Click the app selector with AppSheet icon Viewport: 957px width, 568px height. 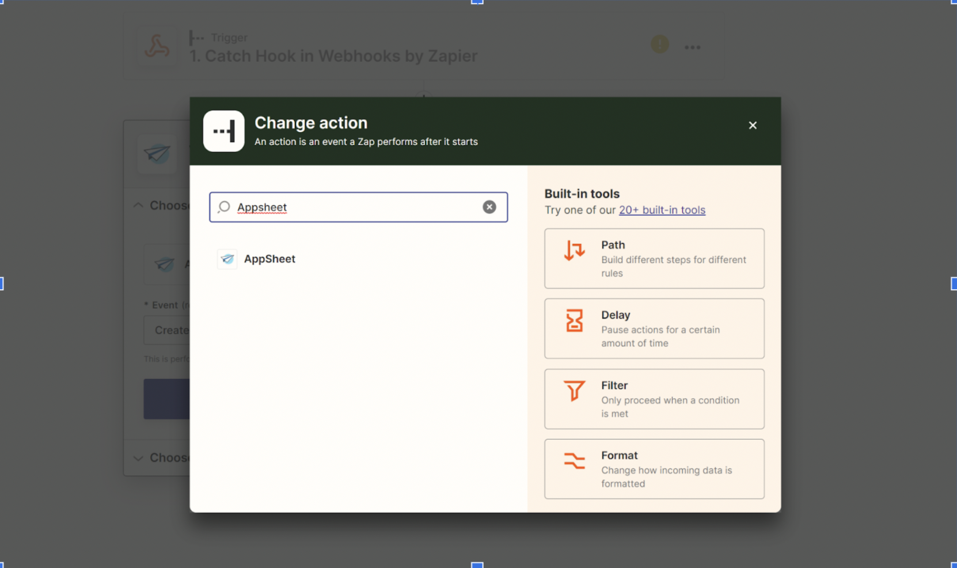click(x=167, y=264)
